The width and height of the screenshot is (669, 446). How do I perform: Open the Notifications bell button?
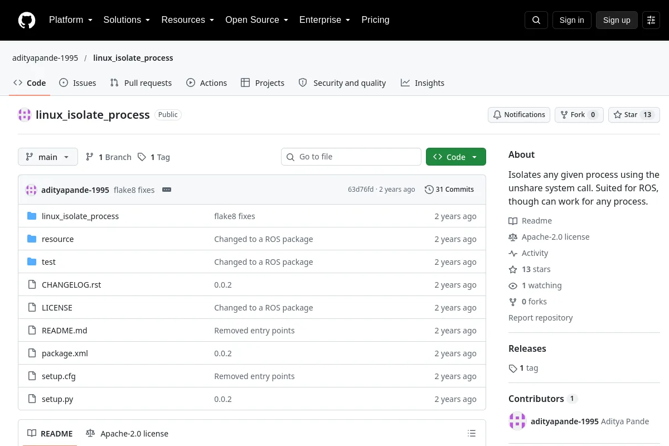[x=519, y=115]
